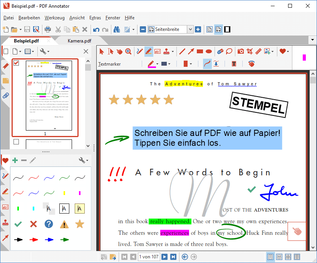Check the page 2 thumbnail checkbox
This screenshot has width=317, height=263.
click(16, 142)
